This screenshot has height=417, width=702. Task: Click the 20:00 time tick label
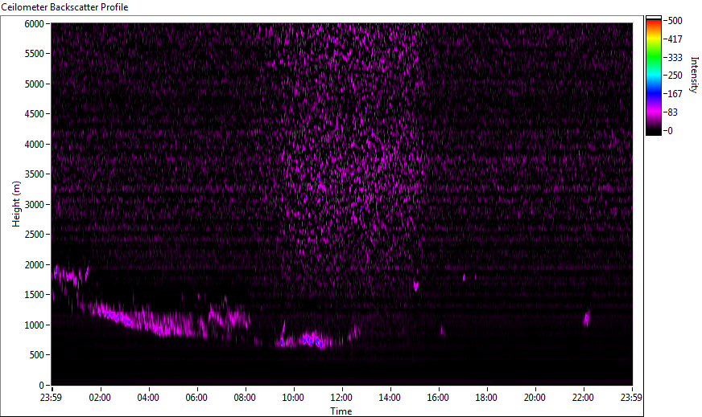click(535, 398)
